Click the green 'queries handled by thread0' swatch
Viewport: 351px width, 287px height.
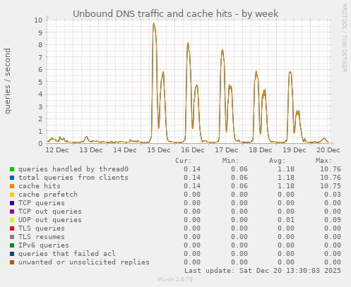[12, 169]
